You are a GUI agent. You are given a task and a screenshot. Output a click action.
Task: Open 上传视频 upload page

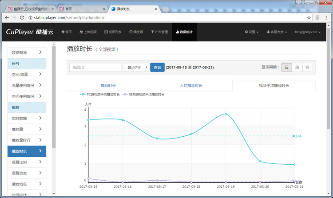click(x=89, y=32)
